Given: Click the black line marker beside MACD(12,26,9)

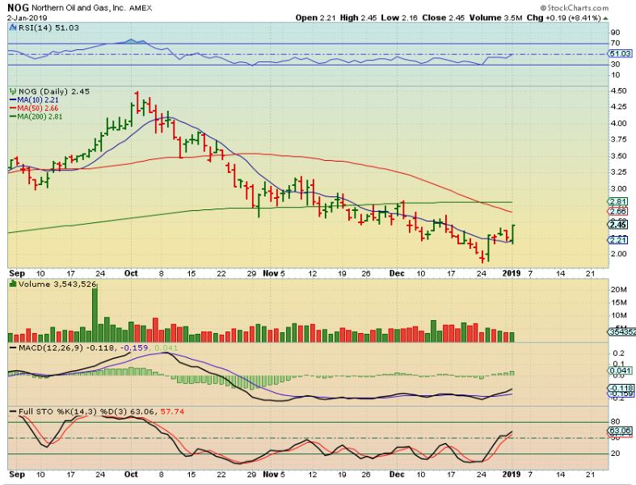Looking at the screenshot, I should (x=13, y=348).
